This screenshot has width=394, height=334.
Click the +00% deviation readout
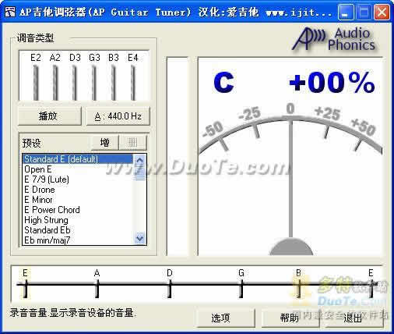coord(332,83)
